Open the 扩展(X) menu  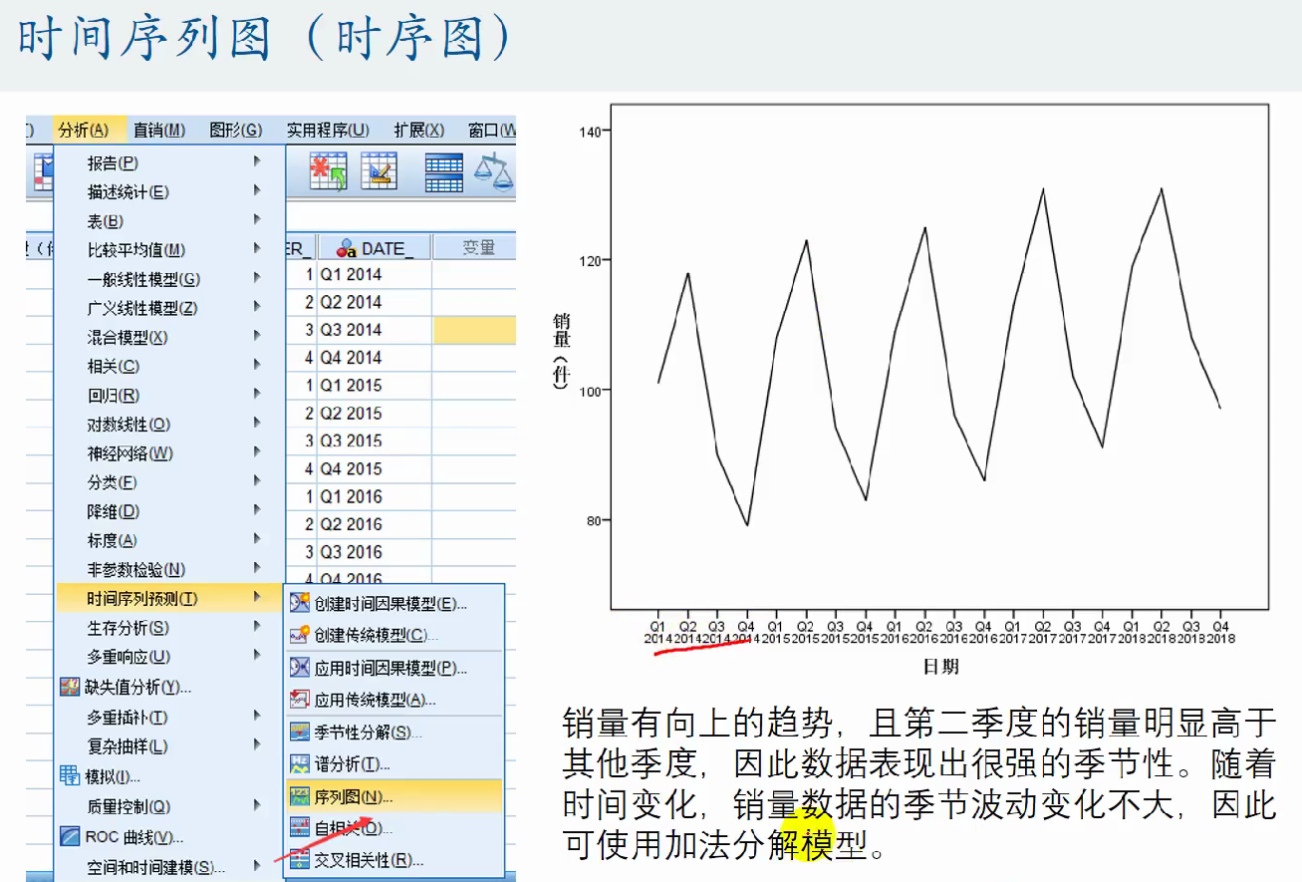tap(420, 130)
